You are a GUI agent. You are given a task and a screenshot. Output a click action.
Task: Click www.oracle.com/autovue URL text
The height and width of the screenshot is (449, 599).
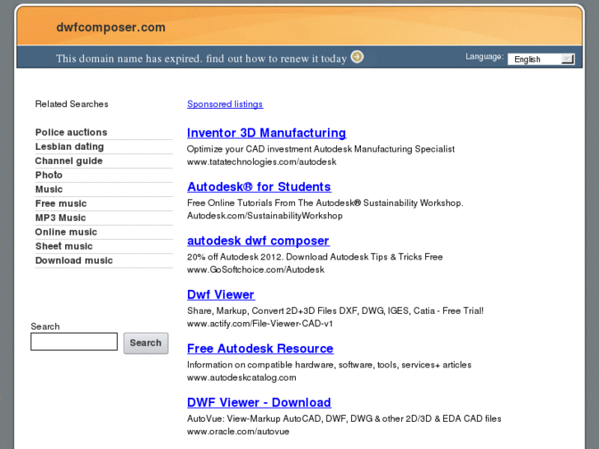(x=238, y=432)
